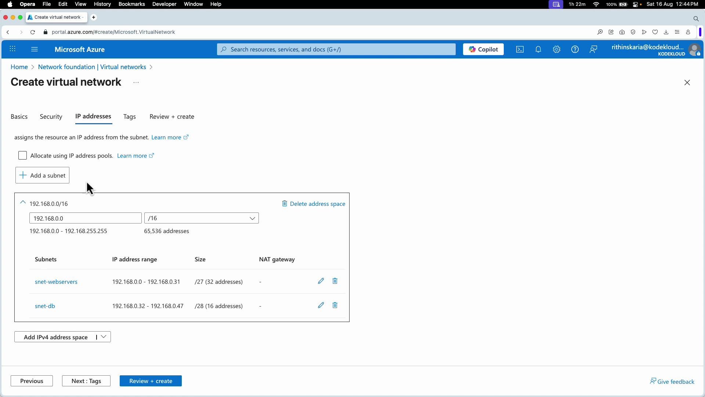The width and height of the screenshot is (705, 397).
Task: Focus the Azure search resources box
Action: [336, 49]
